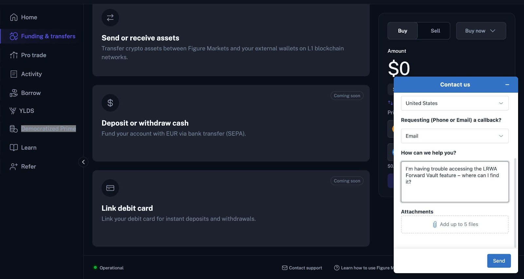The width and height of the screenshot is (524, 279).
Task: Collapse the sidebar with arrow button
Action: (x=84, y=162)
